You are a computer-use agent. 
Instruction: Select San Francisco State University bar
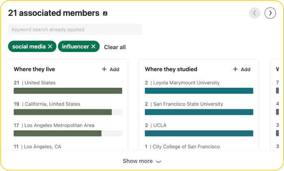coord(199,112)
